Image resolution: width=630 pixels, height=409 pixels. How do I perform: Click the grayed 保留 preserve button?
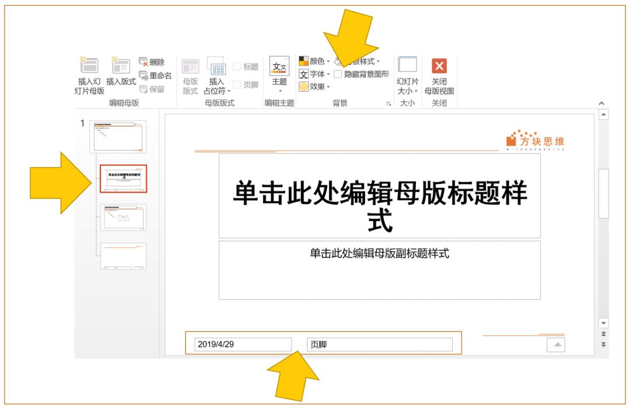[150, 88]
